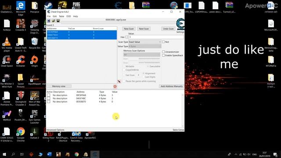Click value of 0E938870 in address table

(x=112, y=101)
